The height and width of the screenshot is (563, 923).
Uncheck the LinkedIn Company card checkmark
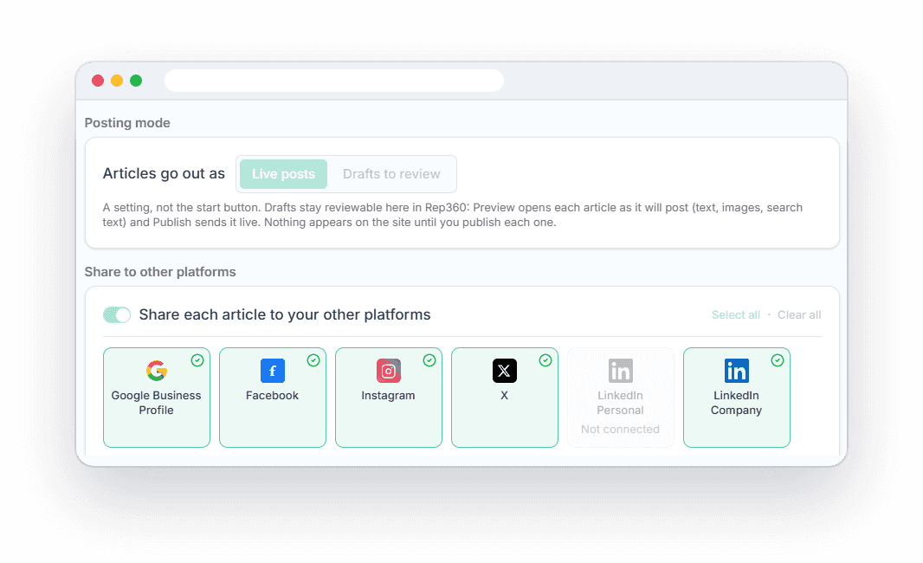click(777, 359)
